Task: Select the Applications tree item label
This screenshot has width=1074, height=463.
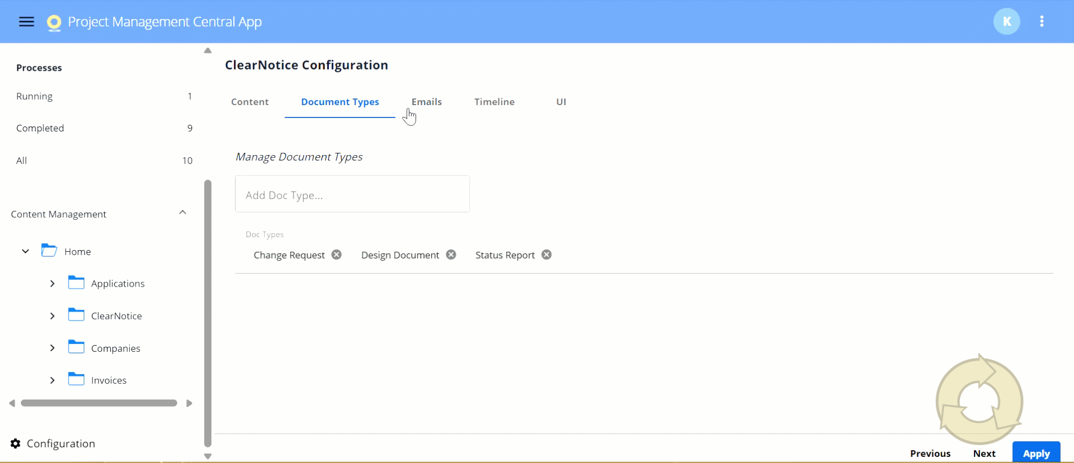Action: [118, 284]
